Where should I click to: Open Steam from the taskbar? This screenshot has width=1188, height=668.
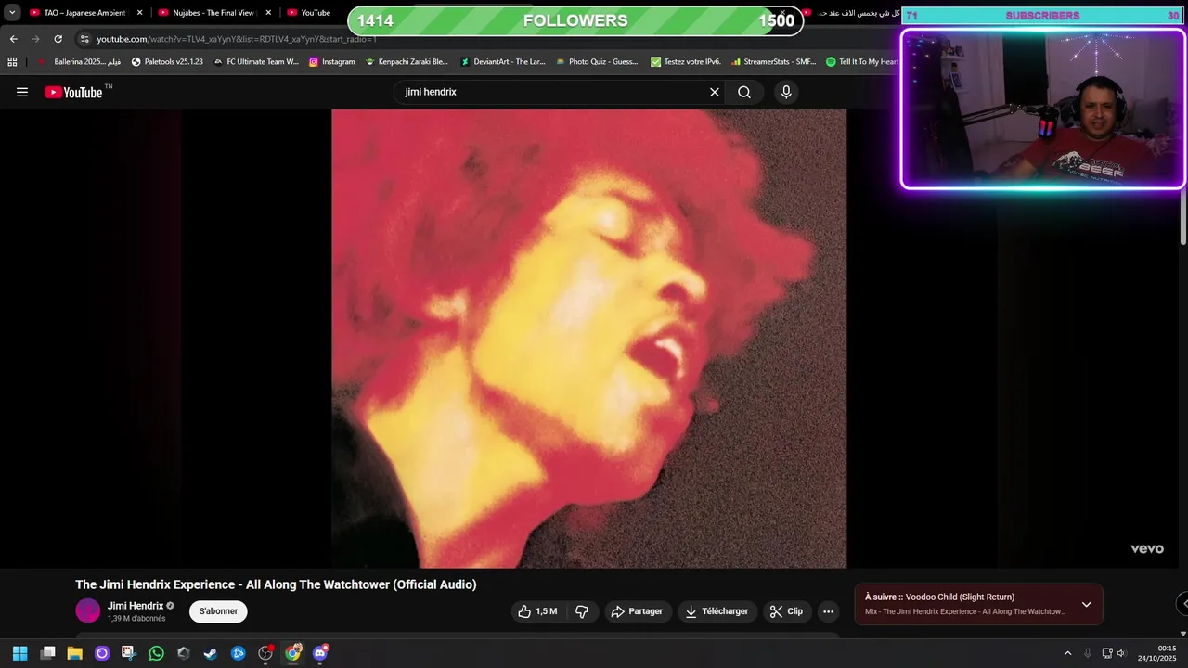[x=211, y=653]
